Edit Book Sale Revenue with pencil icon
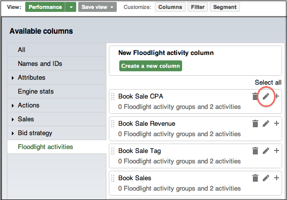This screenshot has height=200, width=287. 266,123
